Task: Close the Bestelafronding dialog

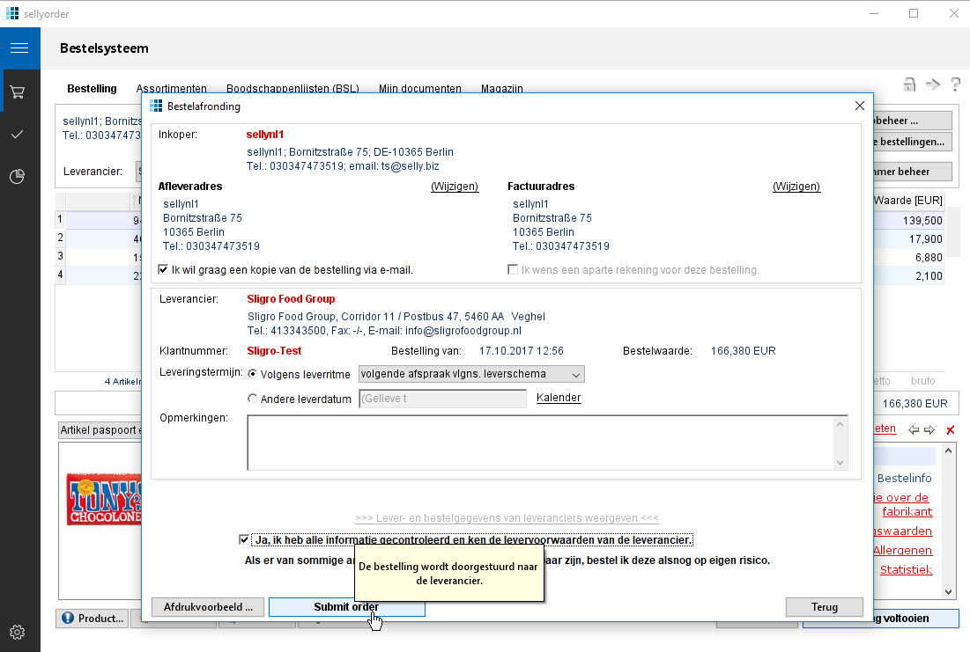Action: pyautogui.click(x=860, y=106)
